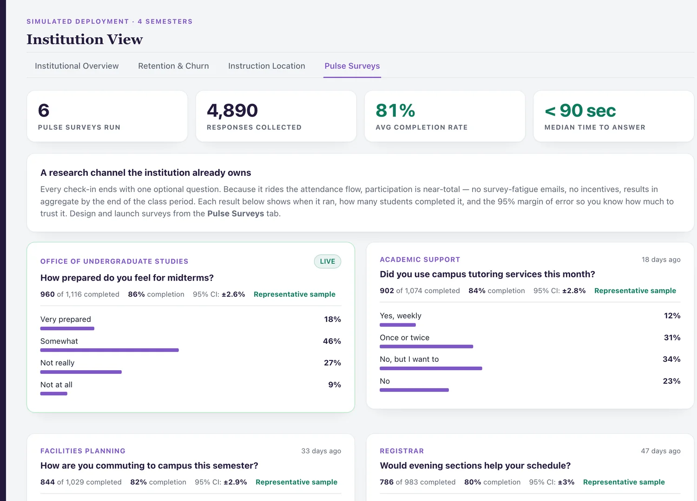Click '844 of 1,029 completed' text

click(81, 482)
